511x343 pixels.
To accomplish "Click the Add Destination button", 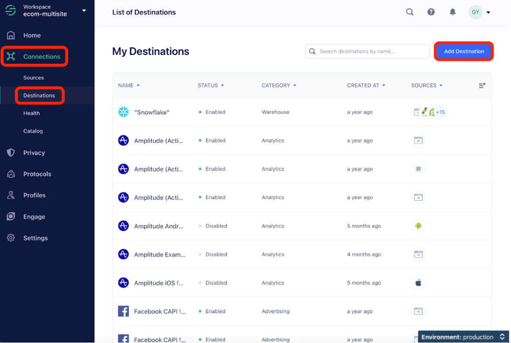I will 463,51.
